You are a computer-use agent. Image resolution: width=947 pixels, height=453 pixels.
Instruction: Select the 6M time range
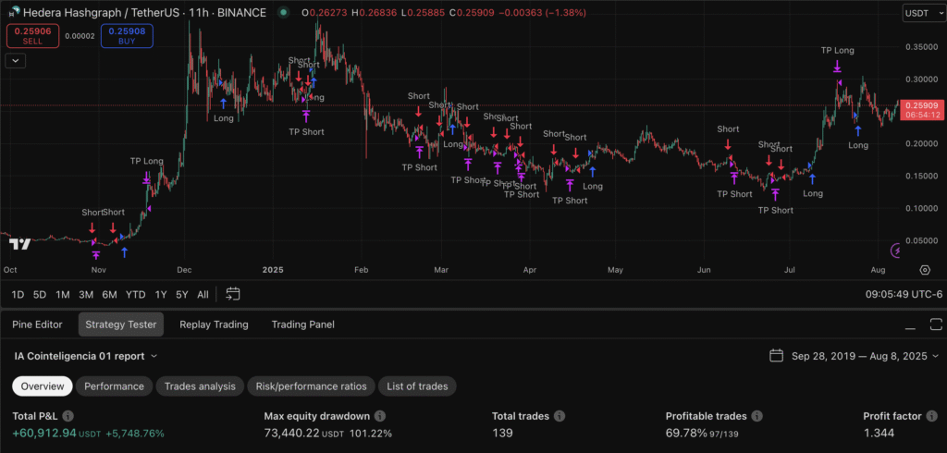coord(110,295)
